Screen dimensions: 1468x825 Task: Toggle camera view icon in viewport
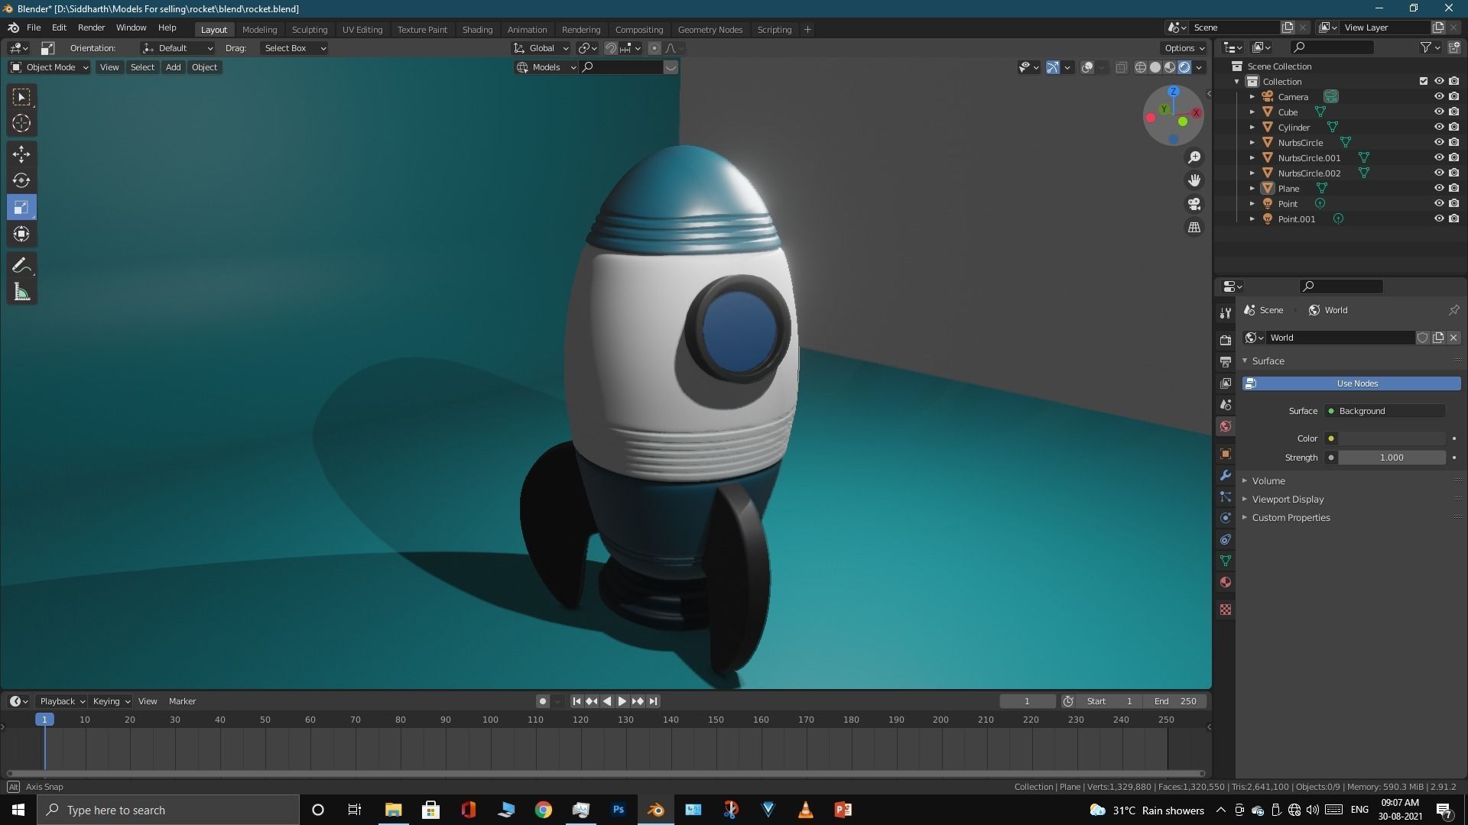pos(1194,204)
